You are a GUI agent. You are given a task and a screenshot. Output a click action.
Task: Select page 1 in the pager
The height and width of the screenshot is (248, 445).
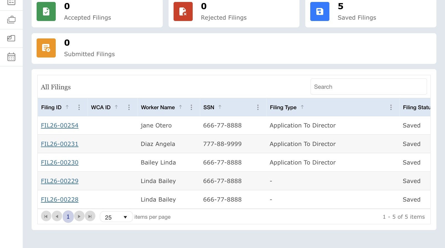pyautogui.click(x=68, y=216)
